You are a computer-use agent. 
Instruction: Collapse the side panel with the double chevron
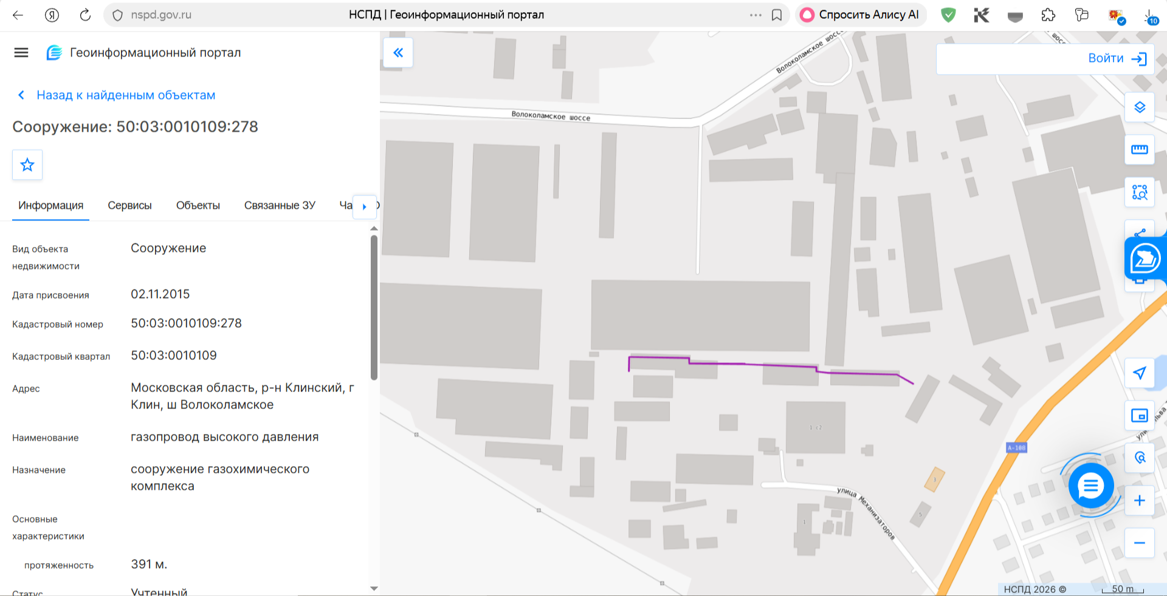tap(398, 53)
